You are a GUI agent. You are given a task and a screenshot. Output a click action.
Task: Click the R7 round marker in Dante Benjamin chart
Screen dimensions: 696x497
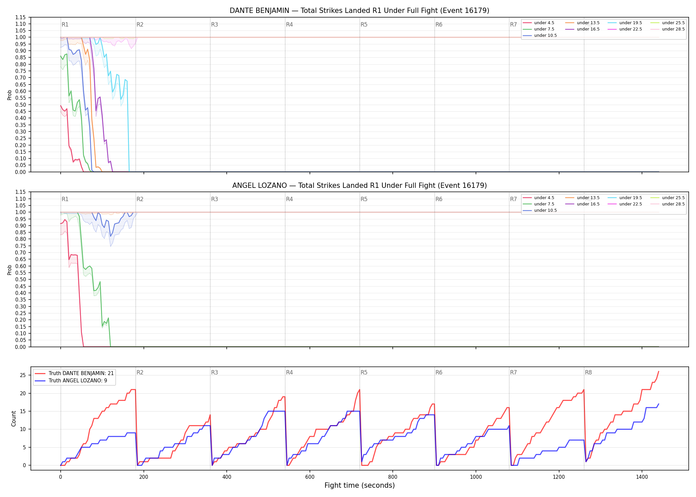point(513,25)
